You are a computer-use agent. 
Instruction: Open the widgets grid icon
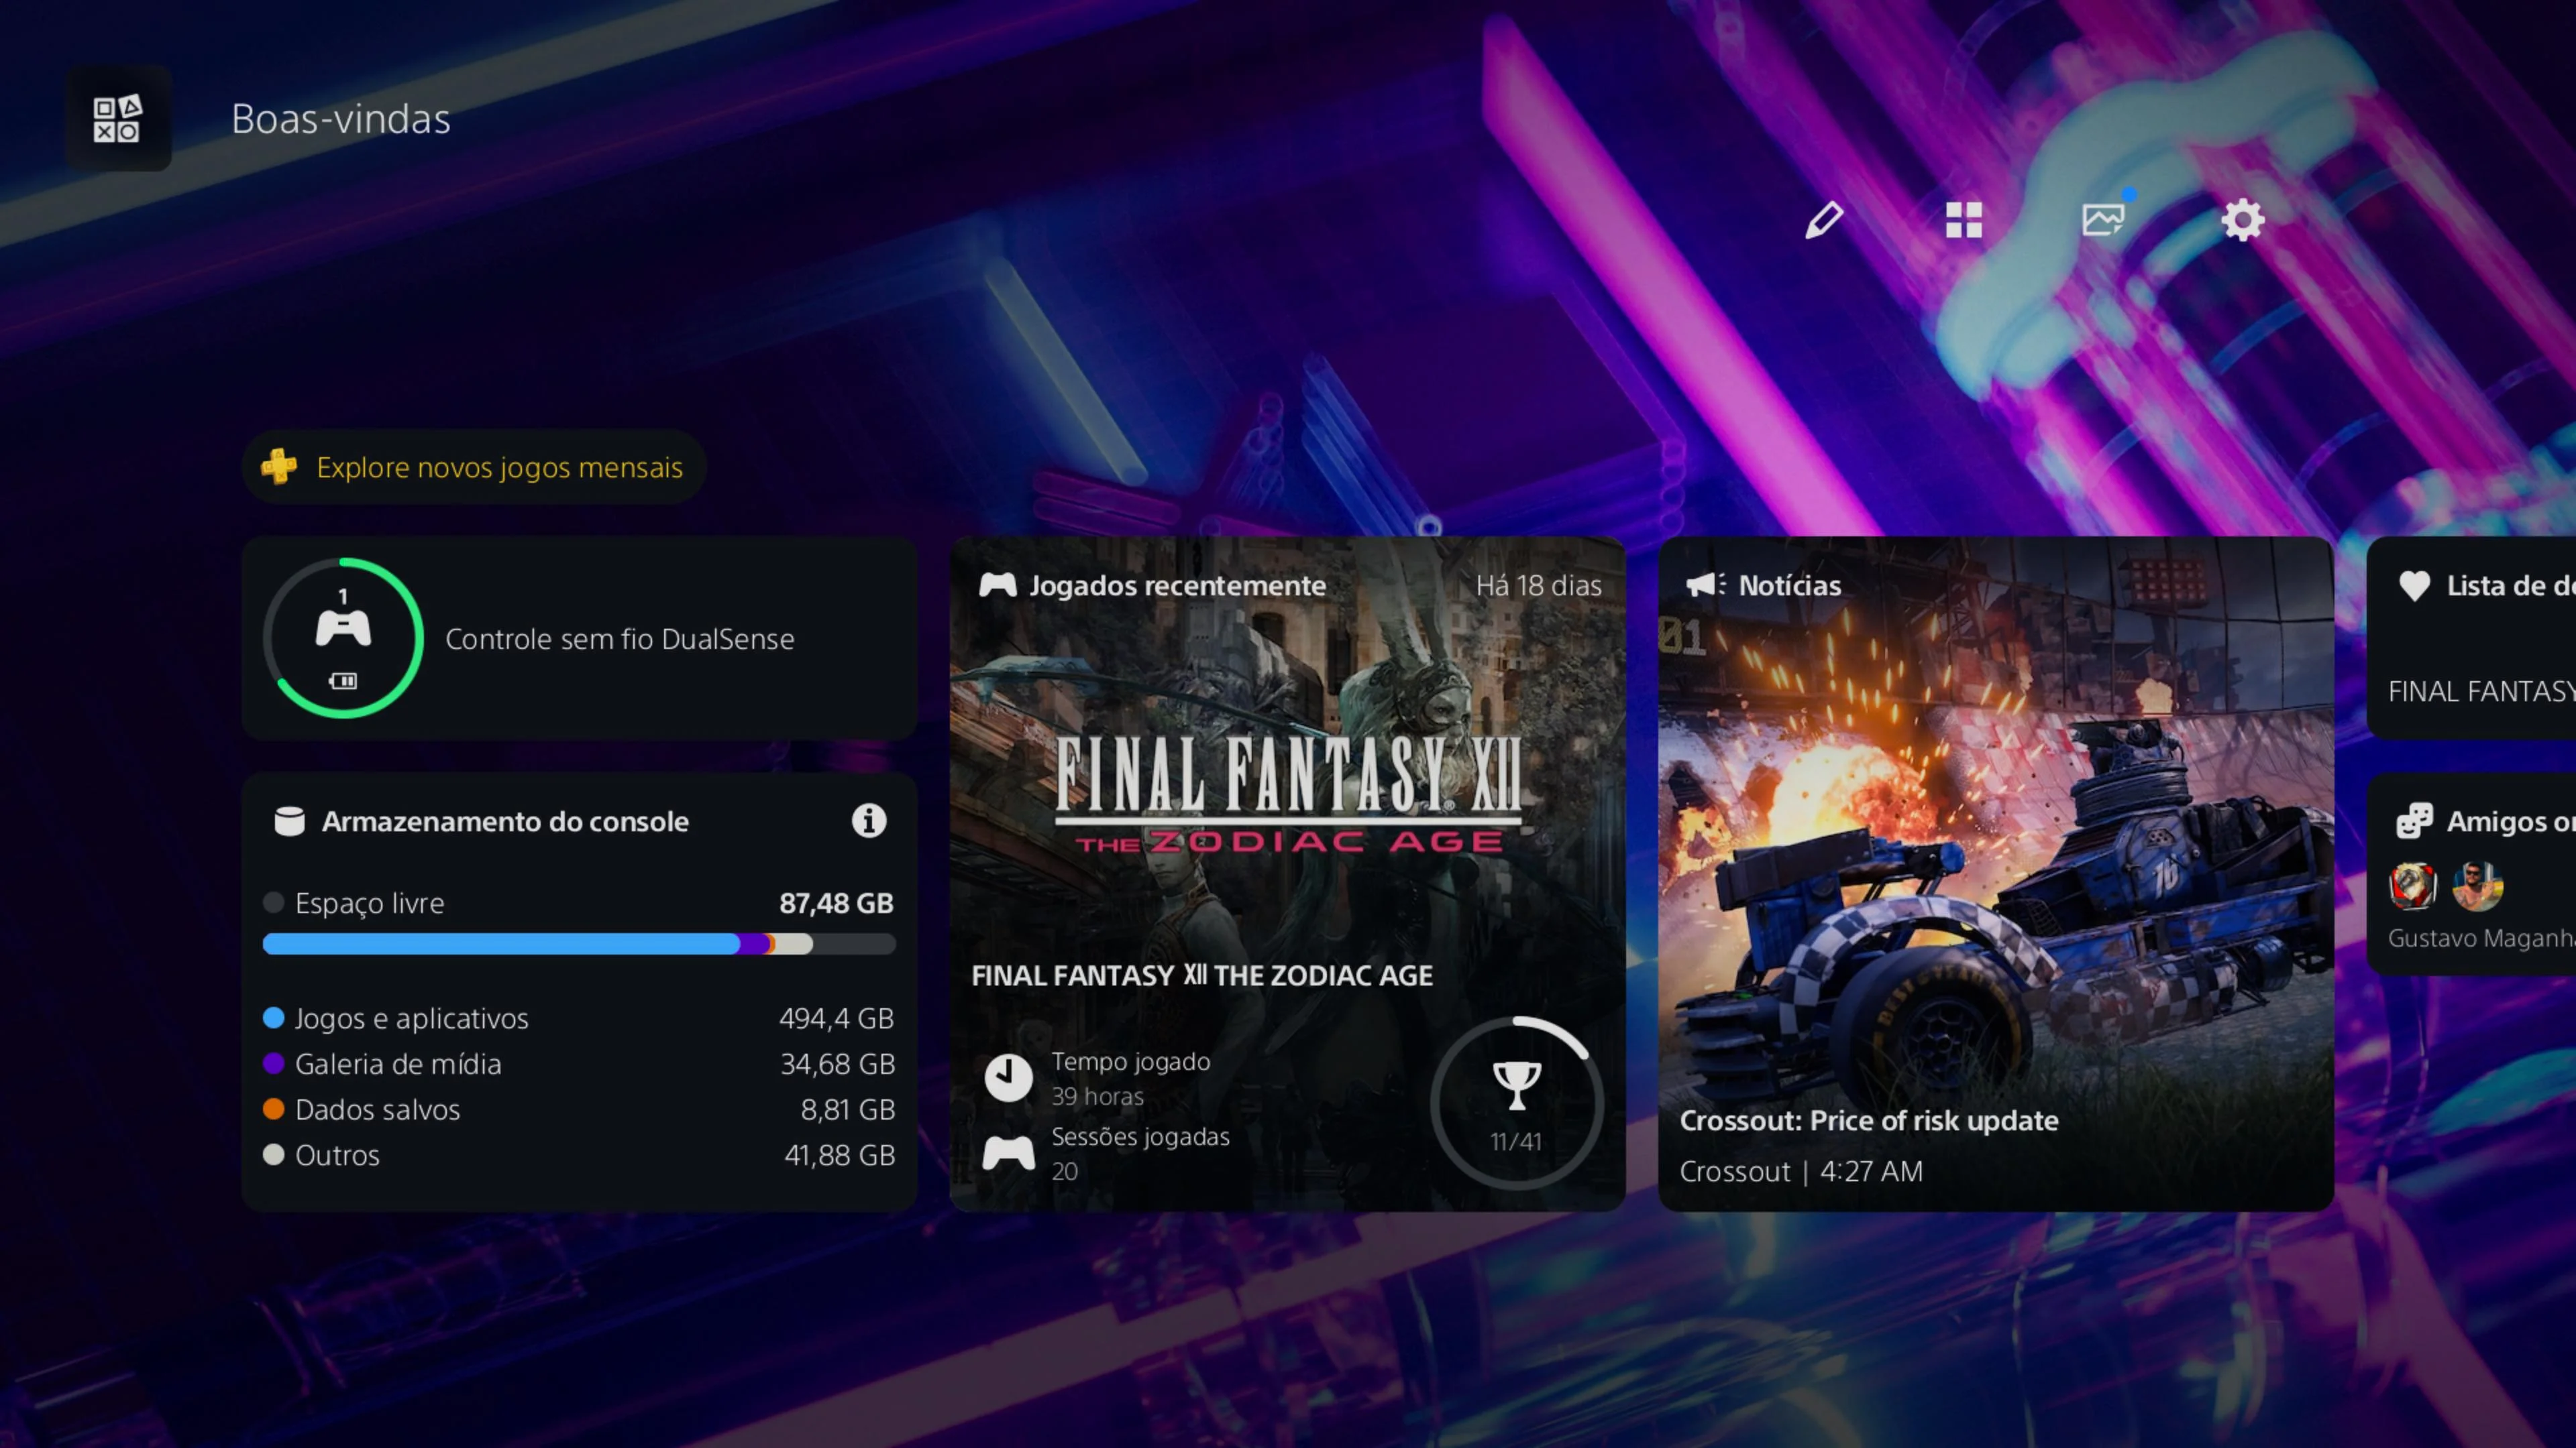1964,220
